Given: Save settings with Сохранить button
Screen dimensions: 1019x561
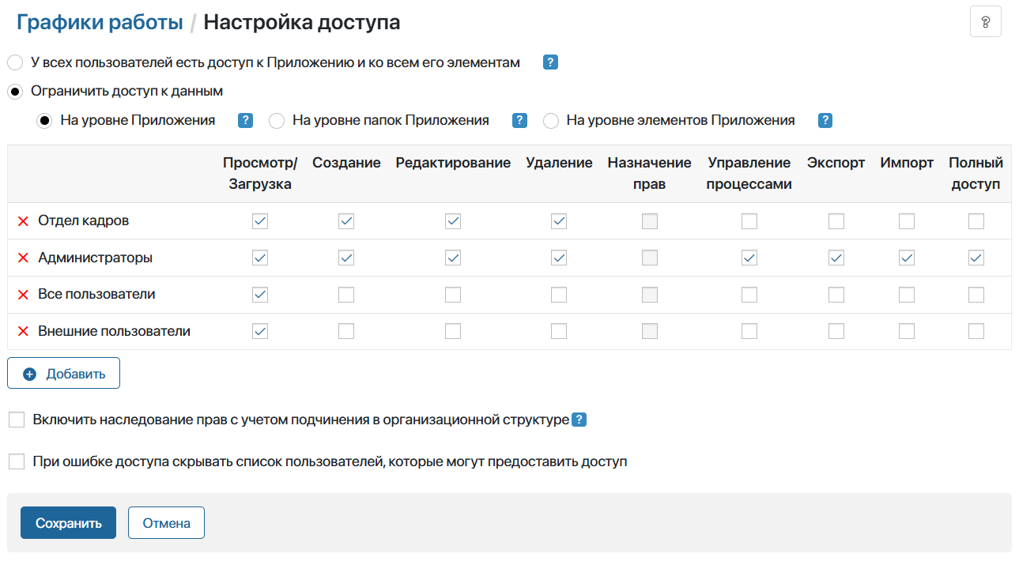Looking at the screenshot, I should point(68,523).
